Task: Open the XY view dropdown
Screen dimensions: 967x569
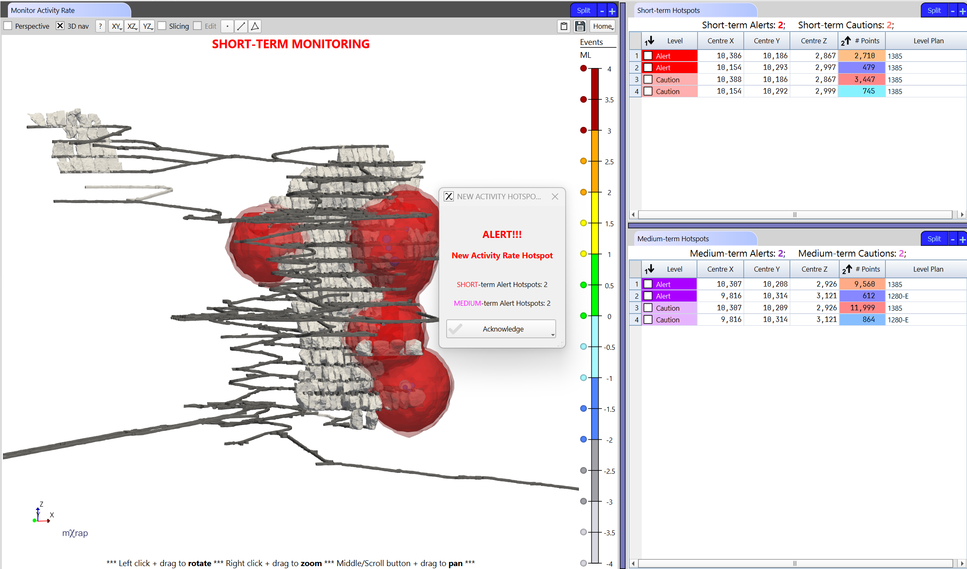Action: (116, 26)
